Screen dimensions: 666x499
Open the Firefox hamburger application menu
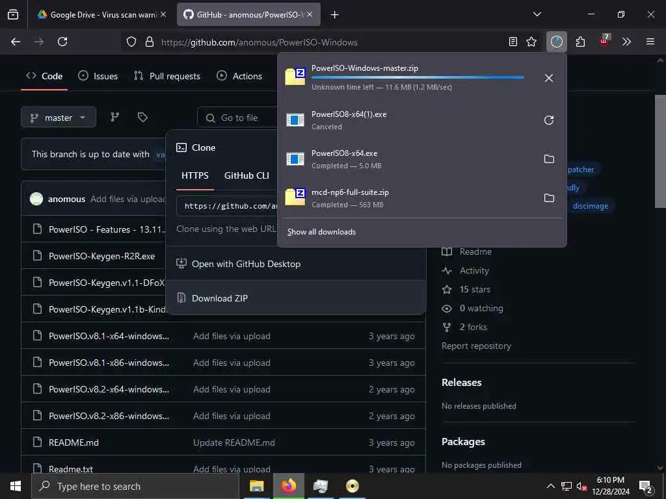(x=650, y=42)
